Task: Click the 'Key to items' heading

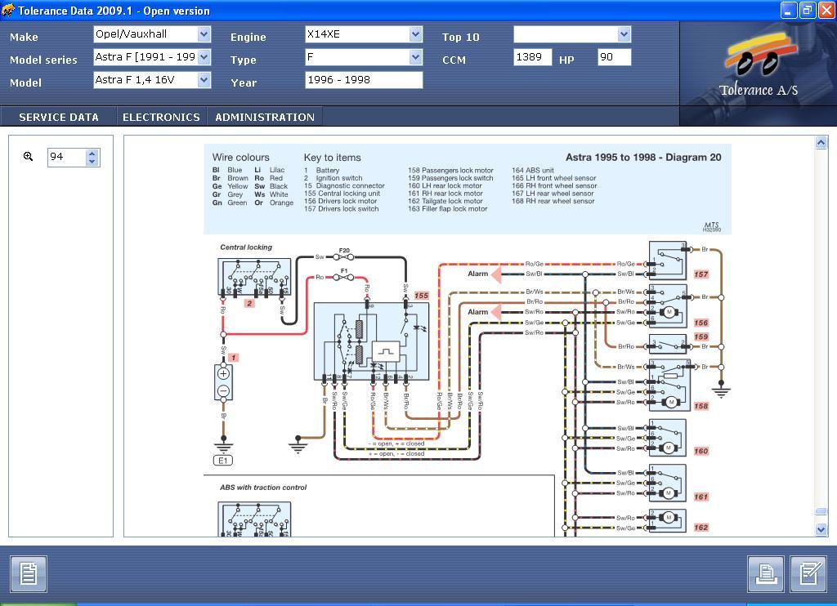Action: coord(332,158)
